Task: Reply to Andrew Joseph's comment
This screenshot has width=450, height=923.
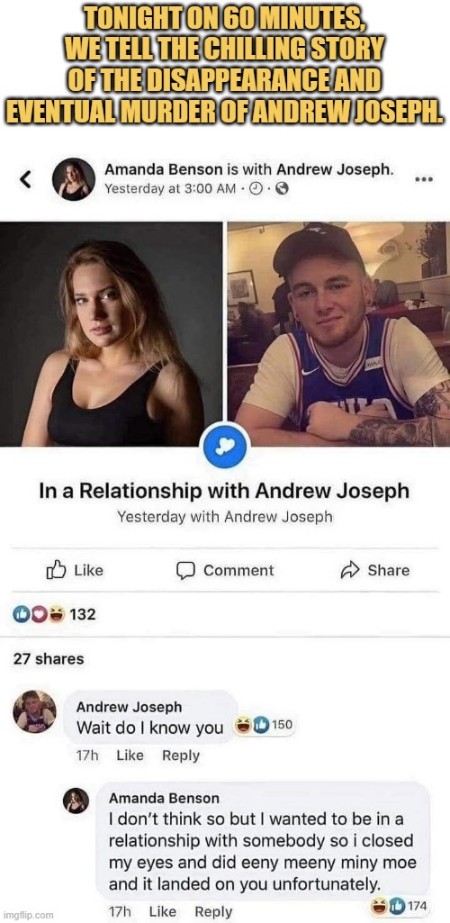Action: 181,756
